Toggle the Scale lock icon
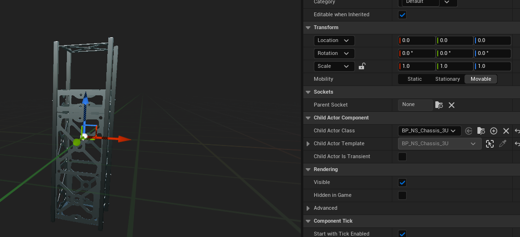The width and height of the screenshot is (520, 237). click(362, 66)
